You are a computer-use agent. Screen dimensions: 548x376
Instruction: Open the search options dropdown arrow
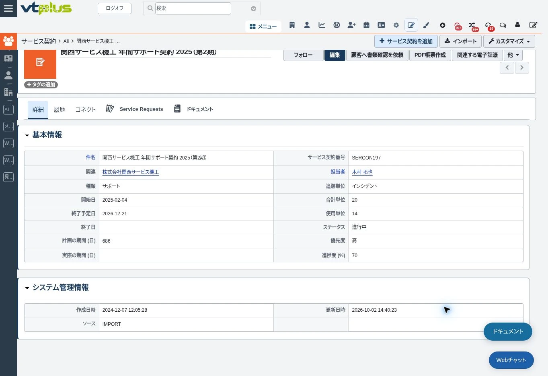[253, 8]
